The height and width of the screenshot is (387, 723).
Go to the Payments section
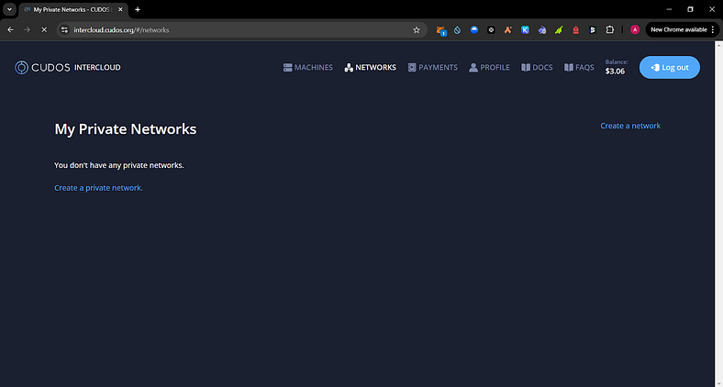(433, 68)
